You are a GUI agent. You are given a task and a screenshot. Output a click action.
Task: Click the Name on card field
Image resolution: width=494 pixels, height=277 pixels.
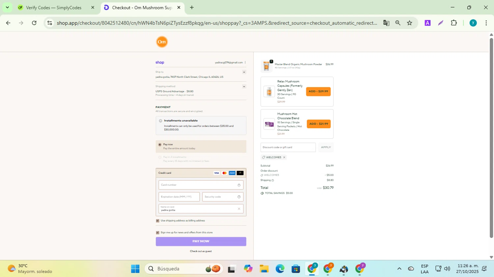(201, 209)
